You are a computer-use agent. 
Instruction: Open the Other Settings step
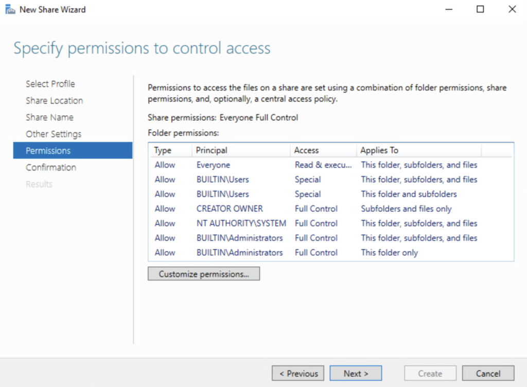54,134
